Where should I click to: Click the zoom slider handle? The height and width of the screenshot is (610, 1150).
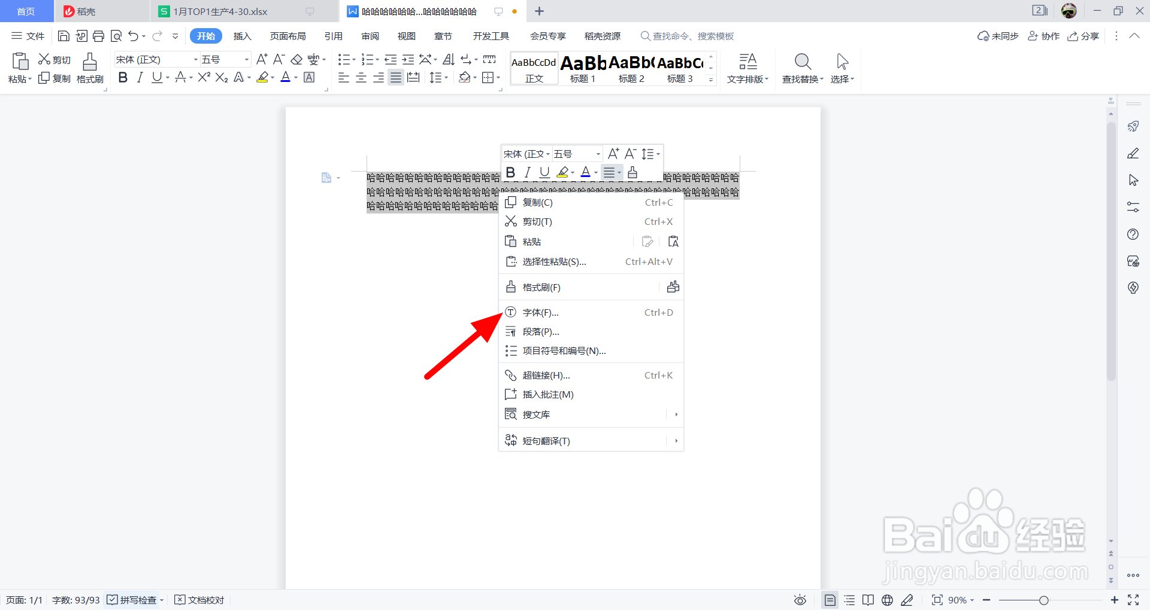pos(1044,600)
